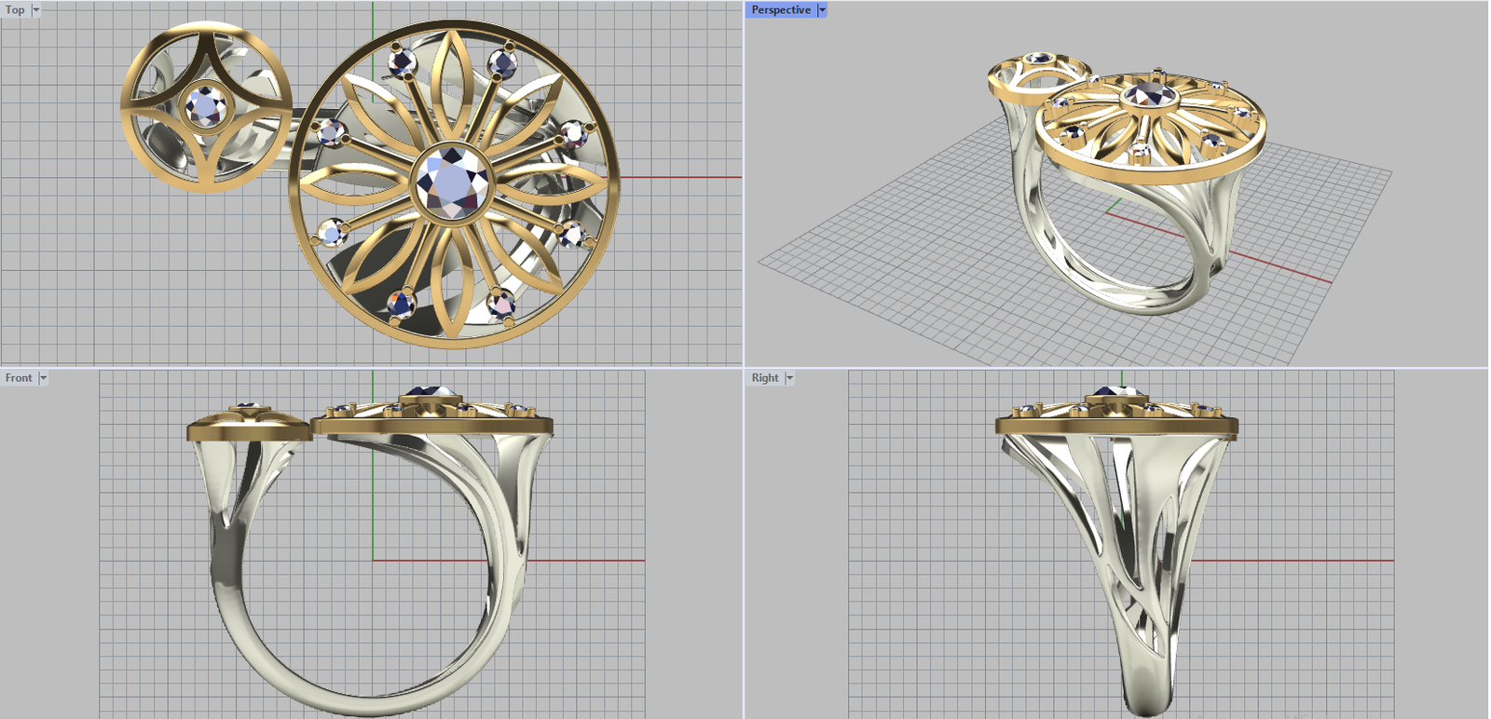
Task: Open the Front viewport dropdown arrow
Action: [43, 378]
